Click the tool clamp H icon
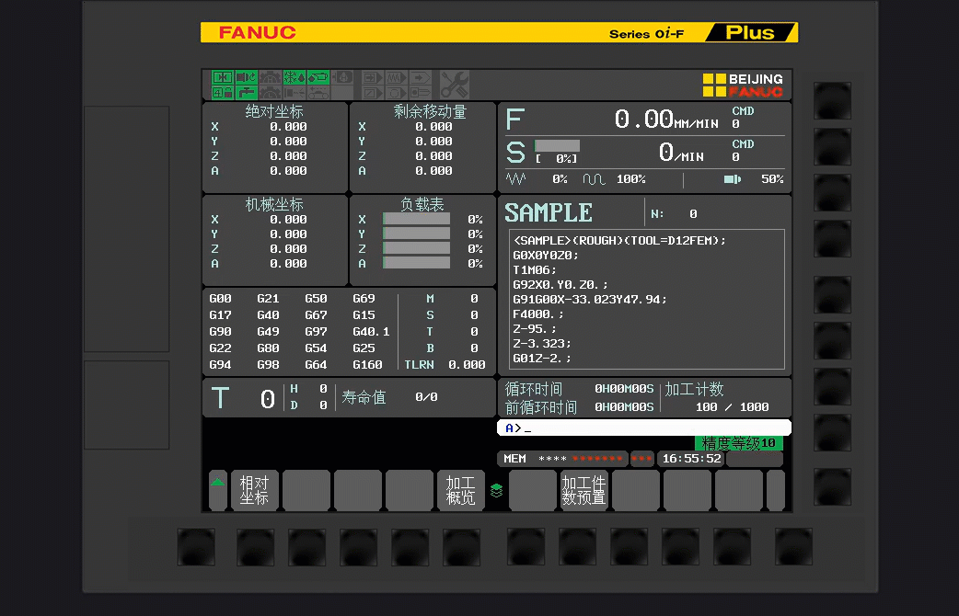 tap(342, 77)
